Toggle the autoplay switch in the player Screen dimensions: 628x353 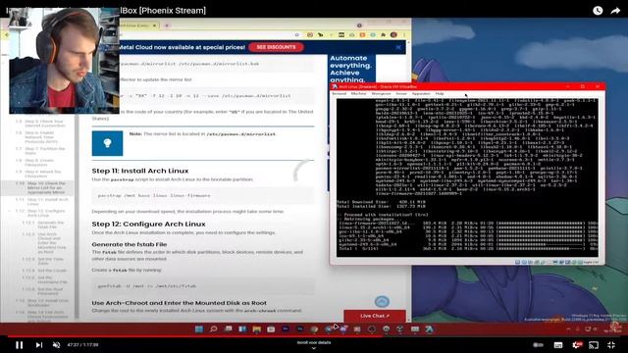[539, 344]
